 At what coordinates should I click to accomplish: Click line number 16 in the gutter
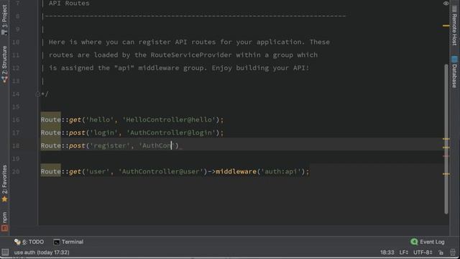16,120
